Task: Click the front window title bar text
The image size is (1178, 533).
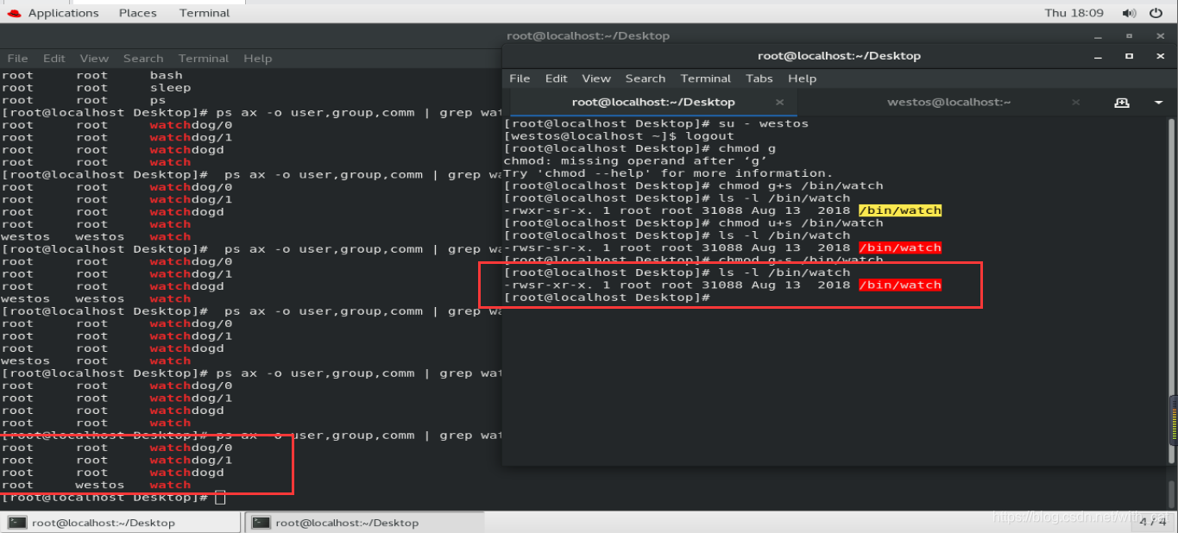Action: coord(839,56)
